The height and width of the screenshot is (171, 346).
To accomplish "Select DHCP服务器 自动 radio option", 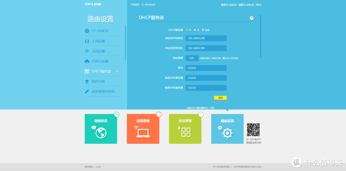I will 203,30.
